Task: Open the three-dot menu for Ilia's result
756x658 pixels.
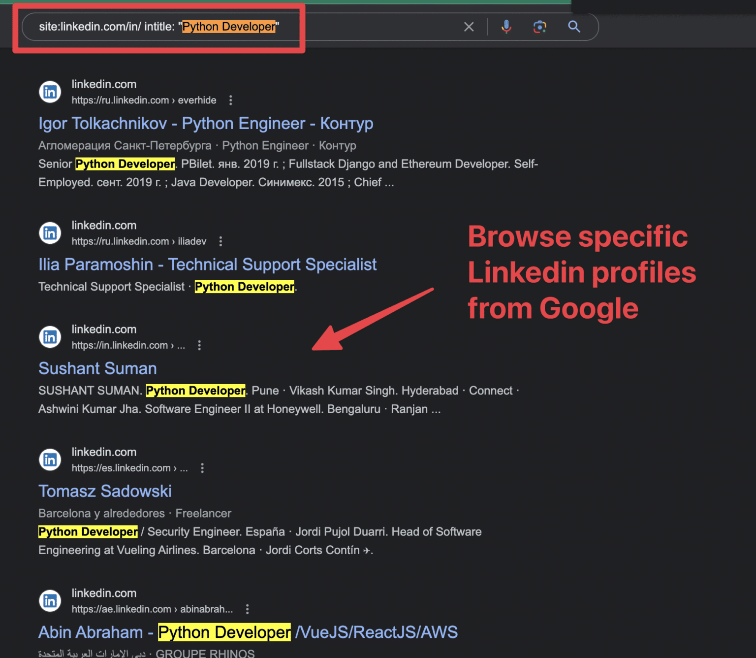Action: click(220, 241)
